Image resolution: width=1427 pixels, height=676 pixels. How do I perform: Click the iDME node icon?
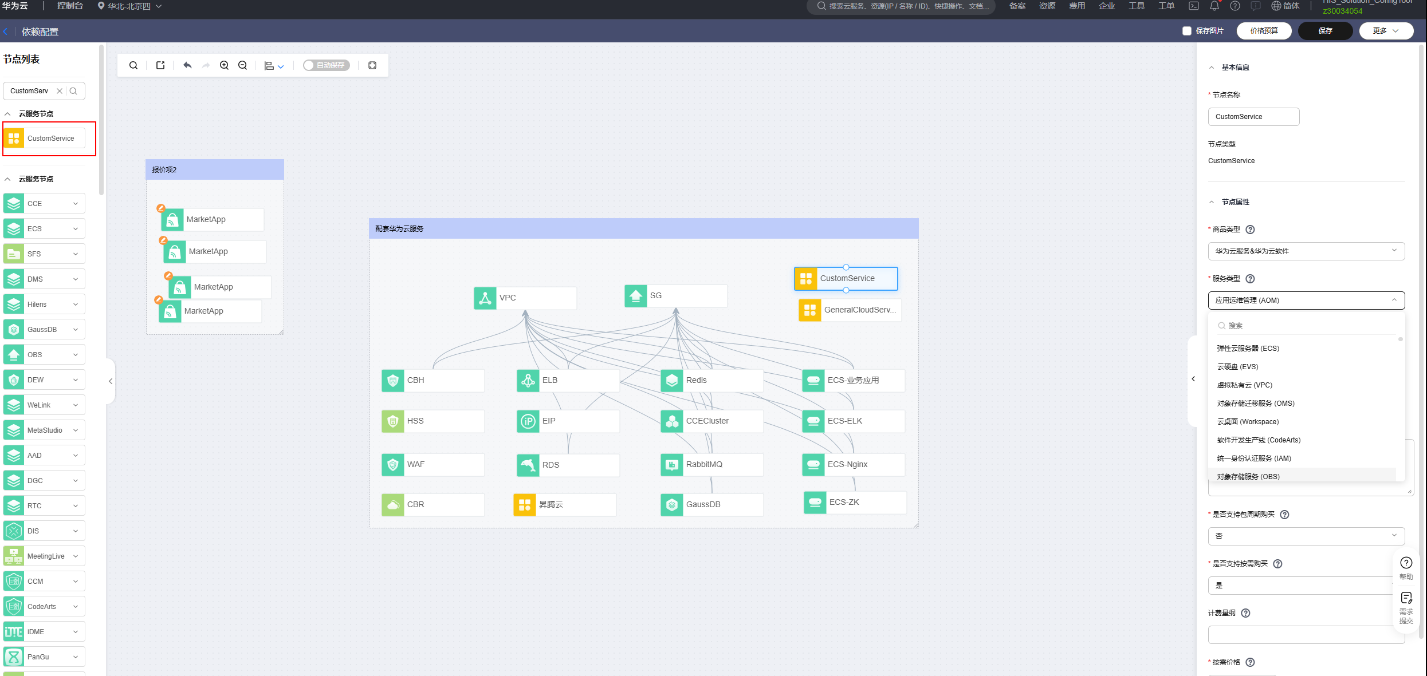click(14, 632)
